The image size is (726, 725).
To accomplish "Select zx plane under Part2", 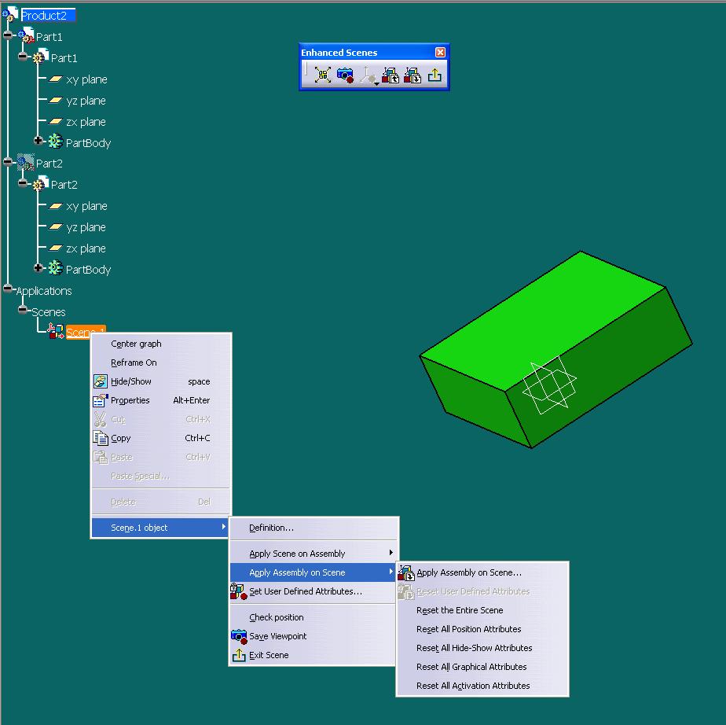I will (86, 248).
